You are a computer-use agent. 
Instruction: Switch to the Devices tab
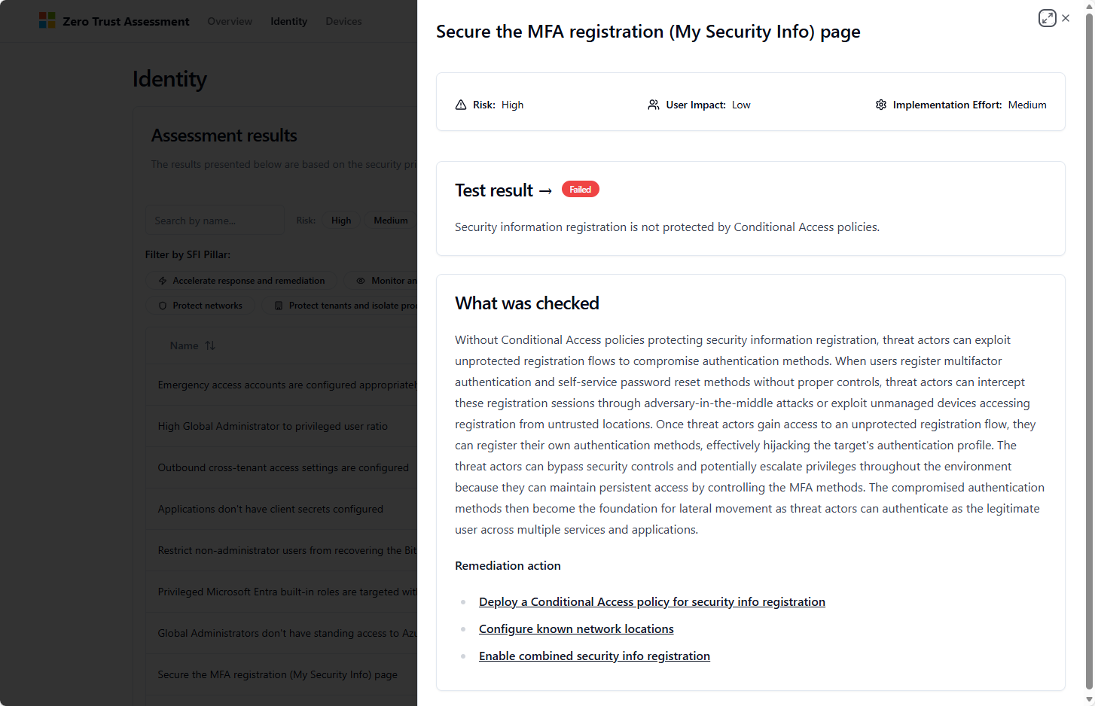click(343, 21)
